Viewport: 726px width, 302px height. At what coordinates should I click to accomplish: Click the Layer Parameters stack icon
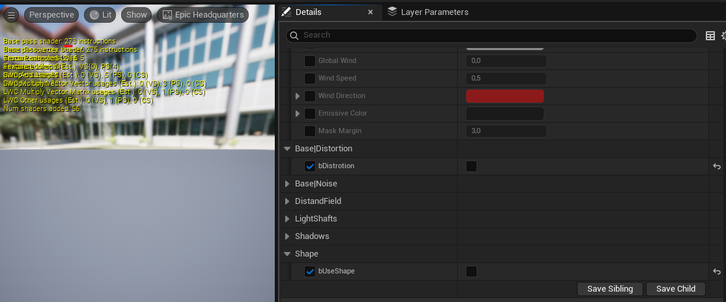[x=392, y=12]
